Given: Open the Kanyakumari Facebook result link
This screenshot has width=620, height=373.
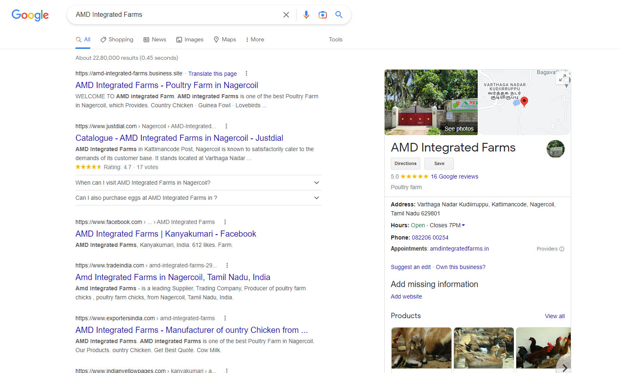Looking at the screenshot, I should click(x=166, y=234).
